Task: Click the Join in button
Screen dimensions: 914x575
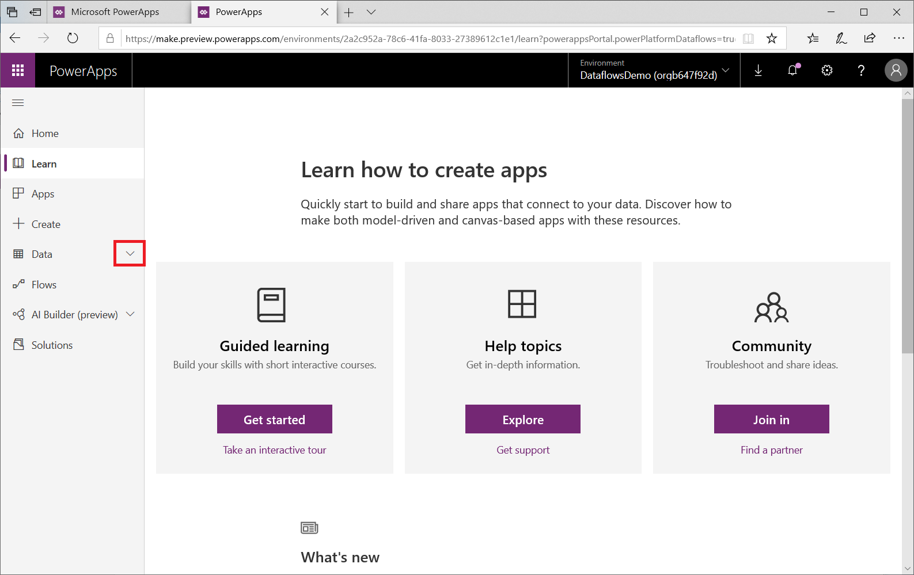Action: click(772, 419)
